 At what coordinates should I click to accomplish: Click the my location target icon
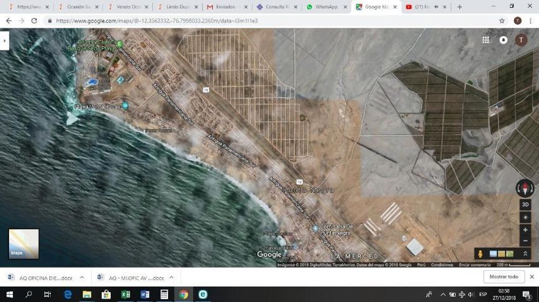(525, 217)
